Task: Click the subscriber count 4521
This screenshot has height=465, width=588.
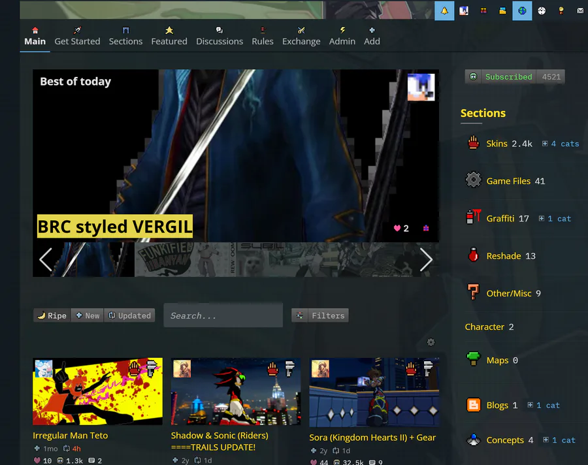Action: (551, 77)
